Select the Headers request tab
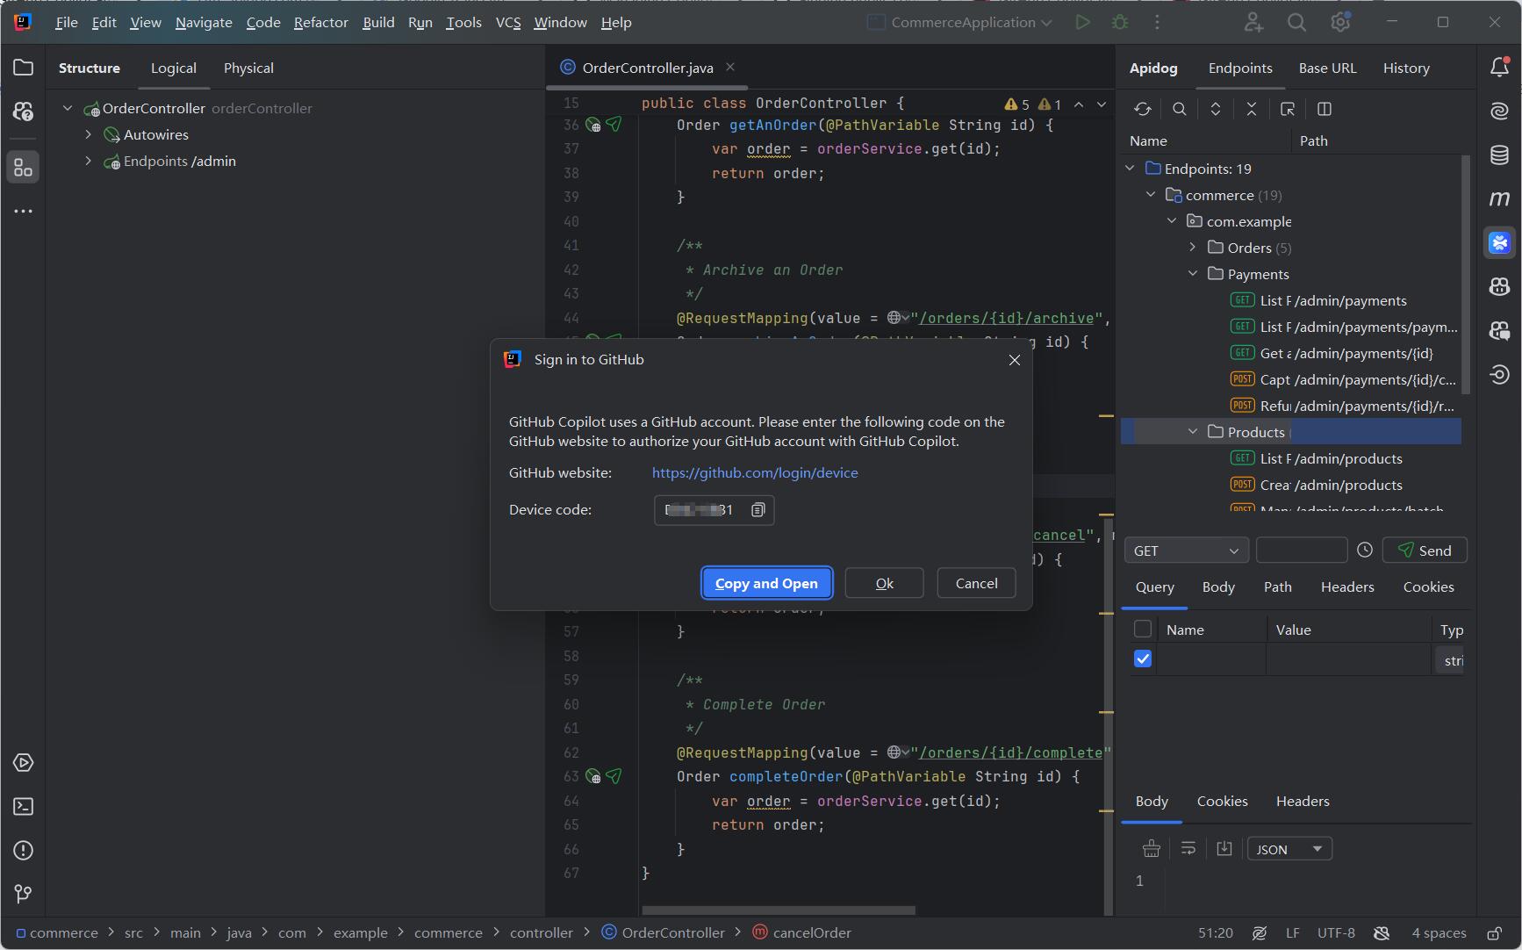Image resolution: width=1522 pixels, height=950 pixels. pos(1347,587)
